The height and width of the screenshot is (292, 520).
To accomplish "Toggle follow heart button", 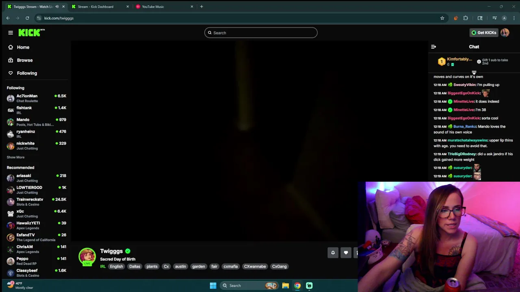I will (x=346, y=253).
